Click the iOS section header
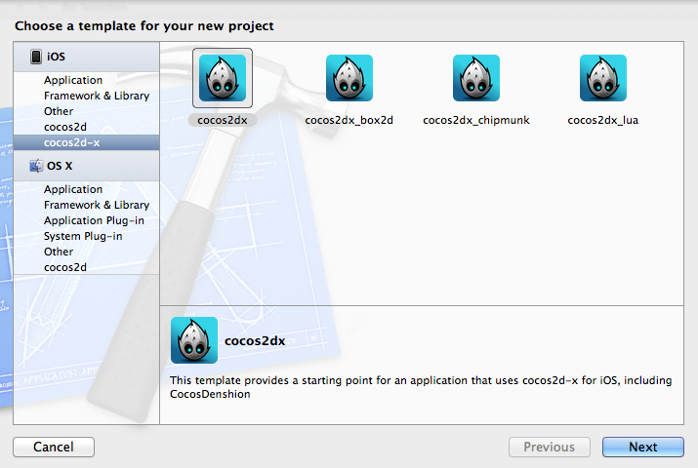The image size is (698, 468). (86, 57)
